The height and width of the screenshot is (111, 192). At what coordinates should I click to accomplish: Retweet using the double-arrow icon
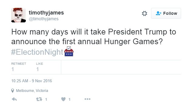coord(39,99)
